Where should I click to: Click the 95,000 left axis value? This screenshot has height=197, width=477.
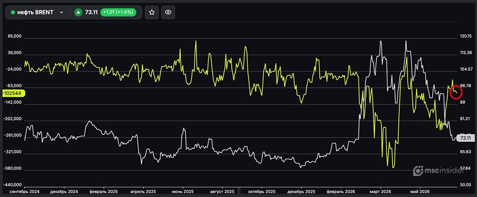tap(15, 36)
